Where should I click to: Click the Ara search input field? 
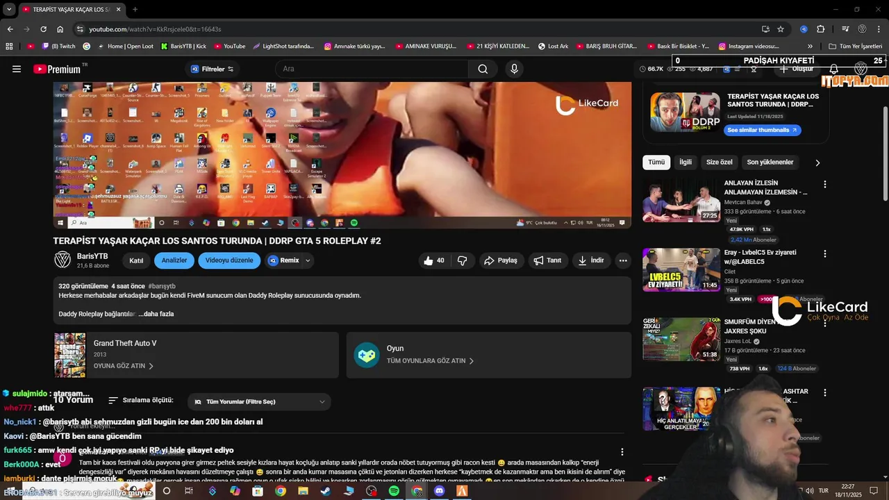pos(372,69)
